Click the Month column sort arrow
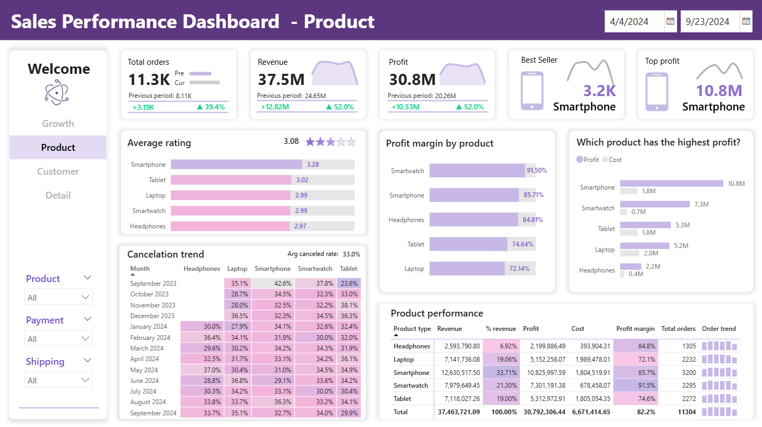The image size is (762, 427). tap(133, 275)
